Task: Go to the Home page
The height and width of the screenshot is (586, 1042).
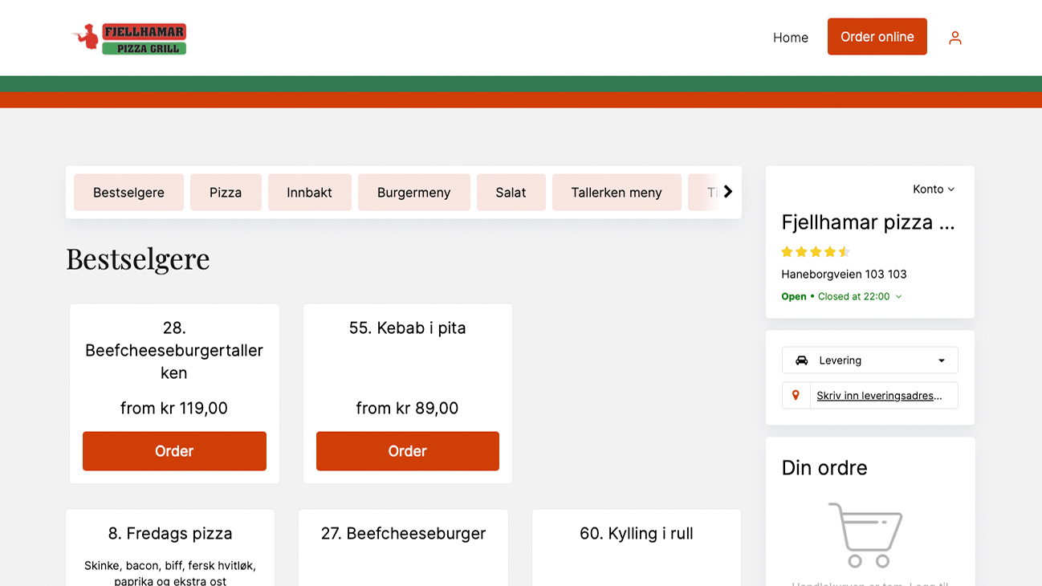Action: tap(790, 38)
